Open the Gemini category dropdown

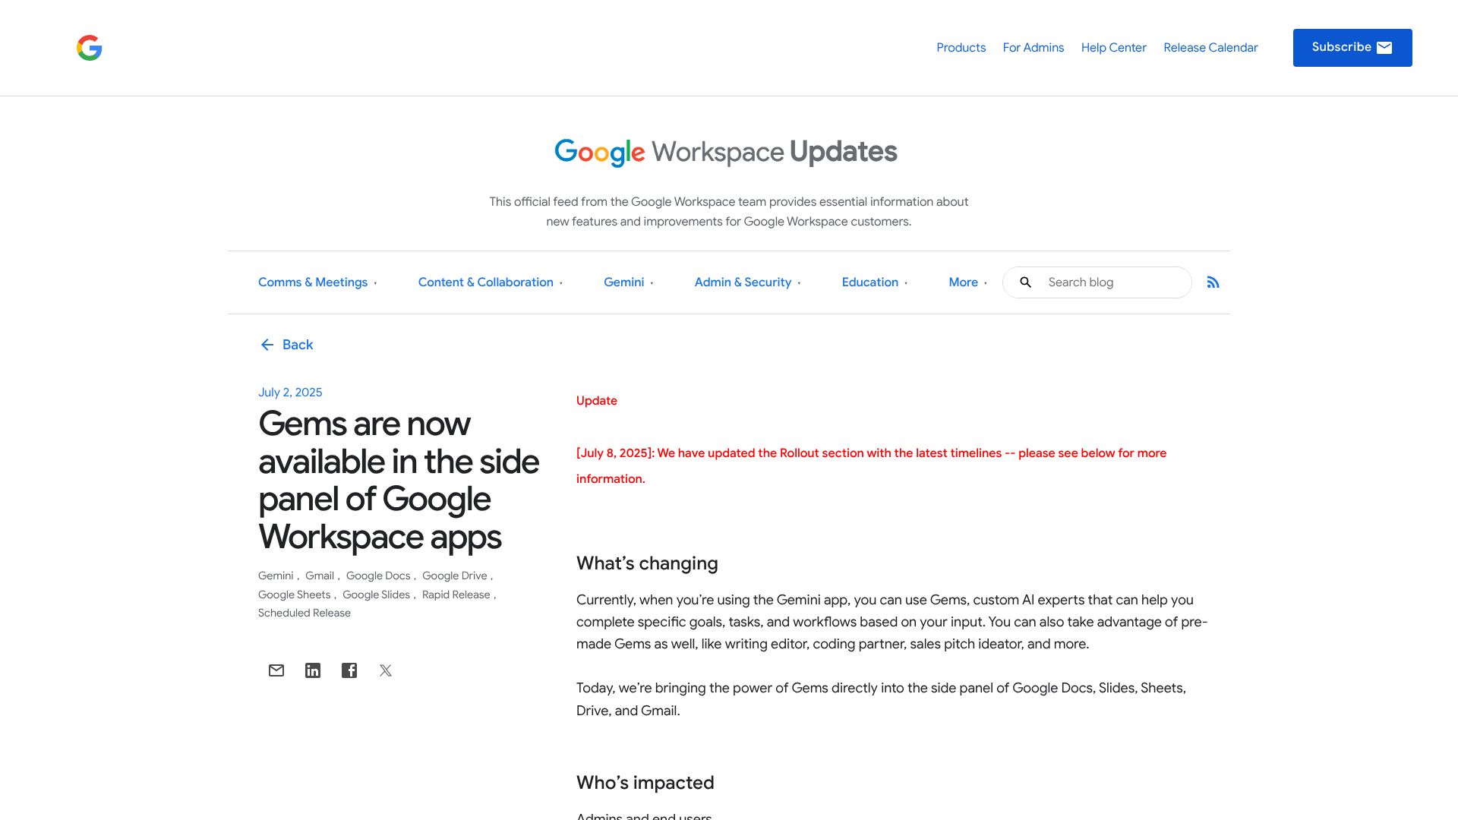tap(628, 282)
